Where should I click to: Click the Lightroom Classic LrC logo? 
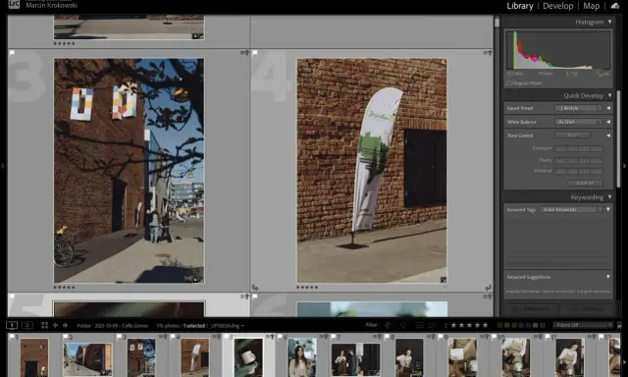tap(14, 4)
